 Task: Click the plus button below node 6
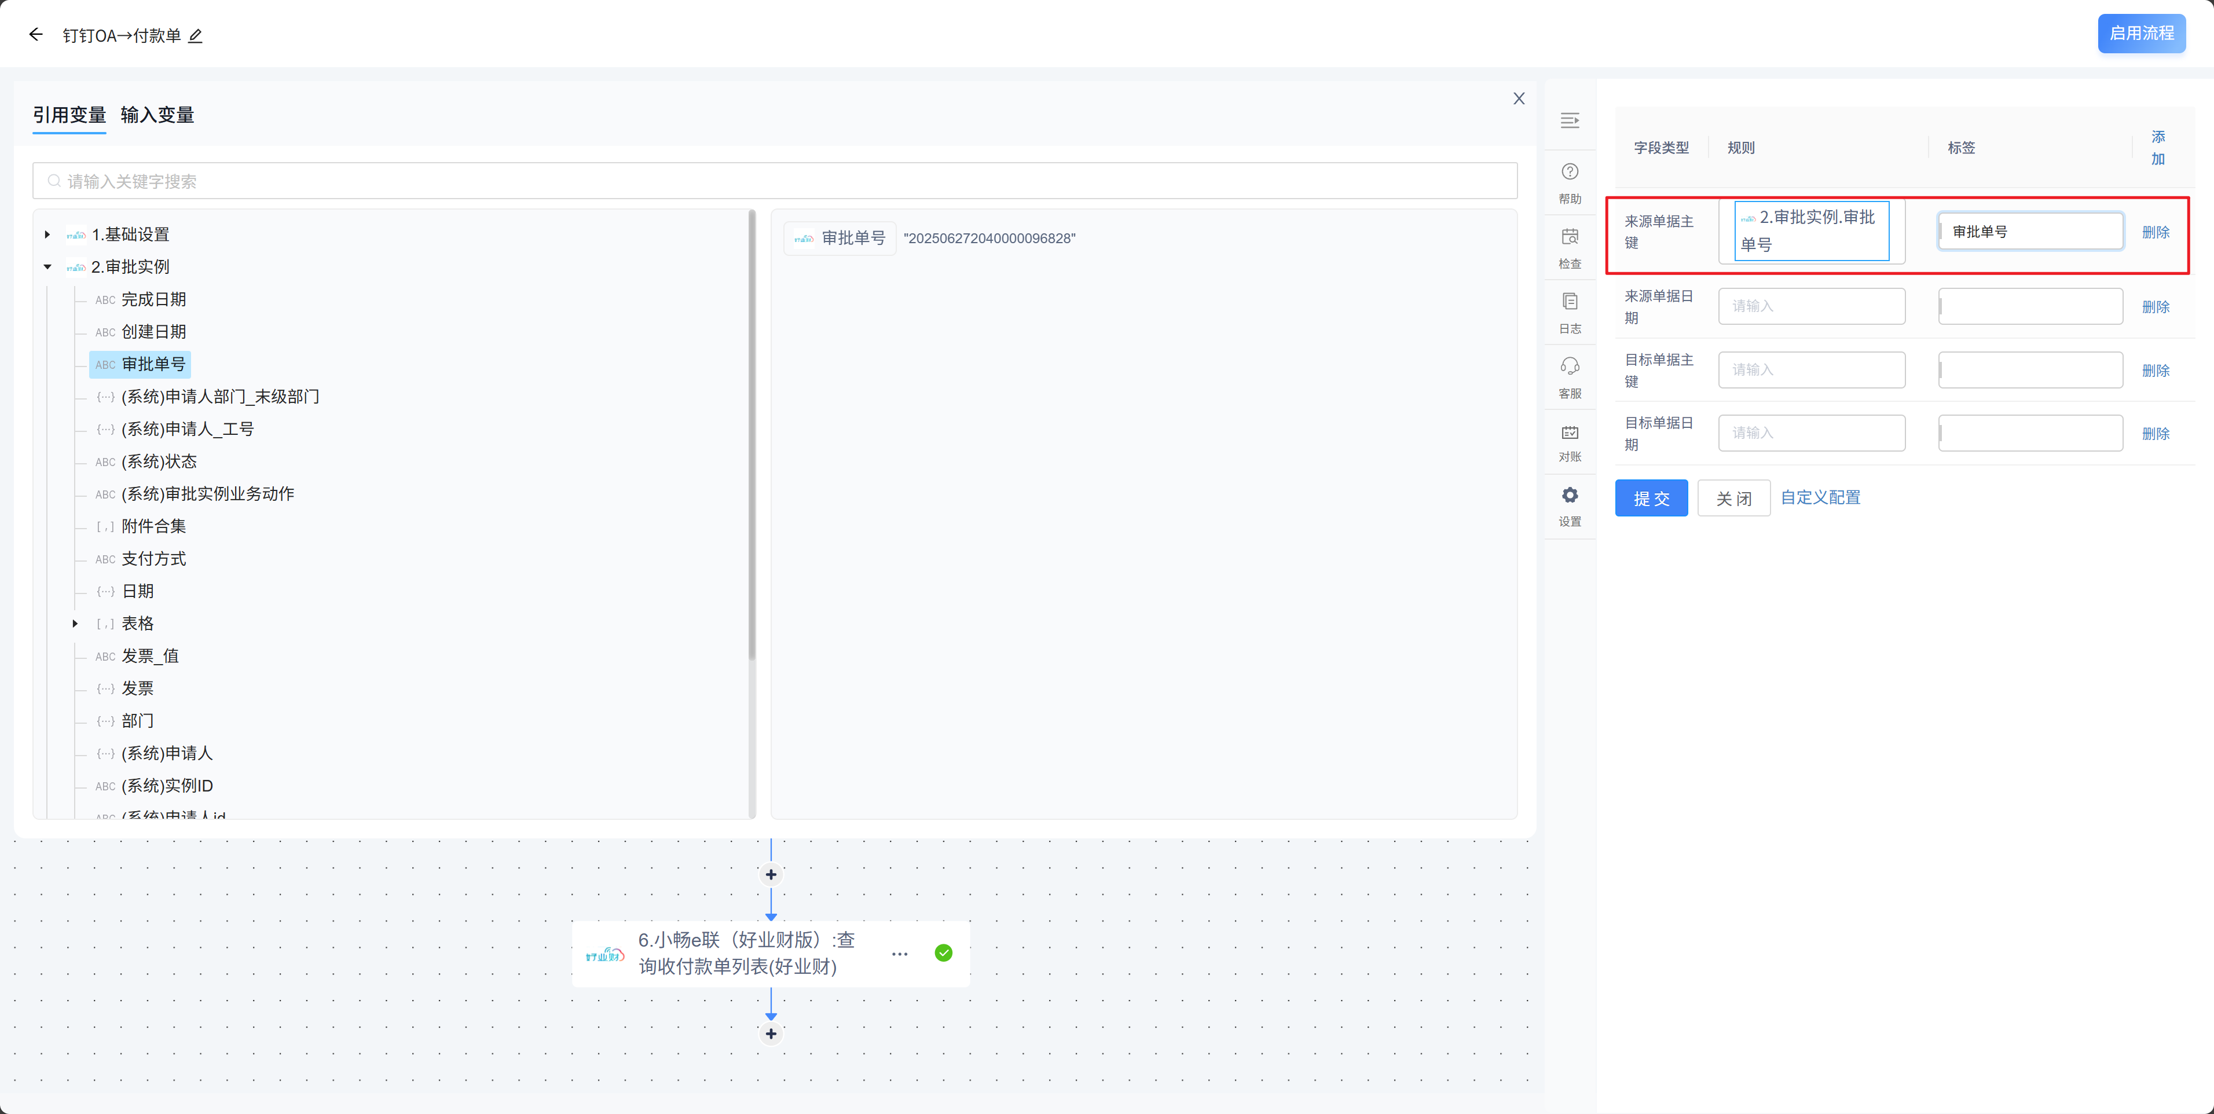pos(771,1034)
